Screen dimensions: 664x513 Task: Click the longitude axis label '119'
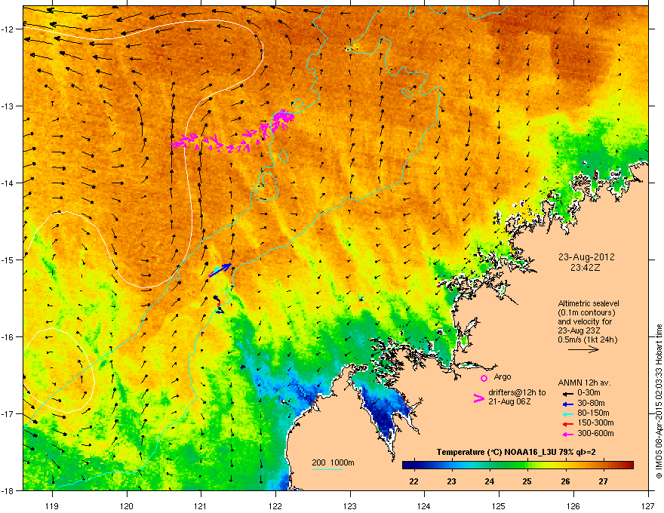[52, 505]
